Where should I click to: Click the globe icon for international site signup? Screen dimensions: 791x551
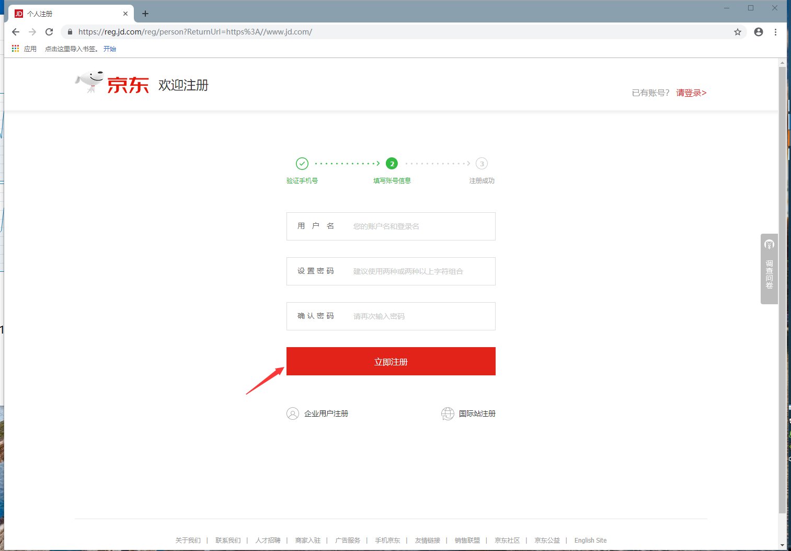[x=447, y=413]
